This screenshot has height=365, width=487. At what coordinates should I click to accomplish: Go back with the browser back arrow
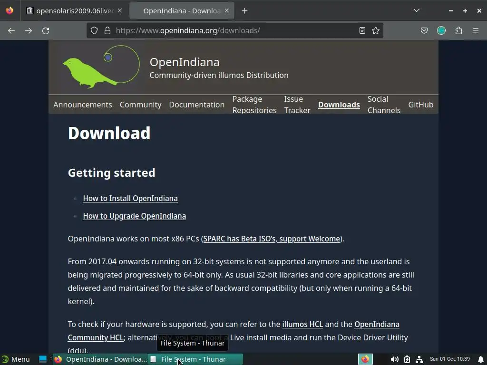pyautogui.click(x=11, y=31)
